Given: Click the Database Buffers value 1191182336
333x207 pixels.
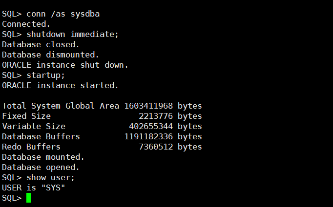Looking at the screenshot, I should [148, 136].
